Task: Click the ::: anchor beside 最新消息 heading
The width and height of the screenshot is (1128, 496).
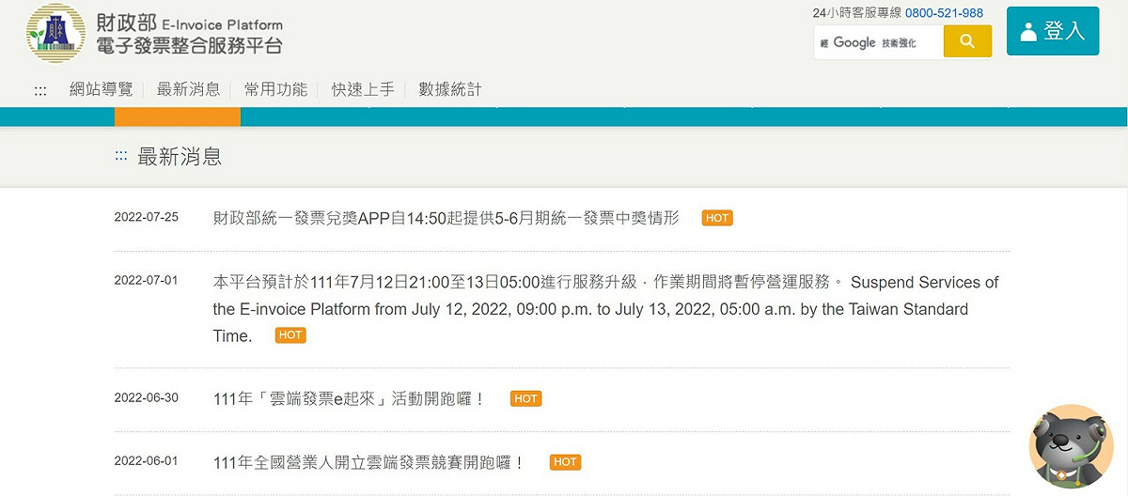Action: coord(121,157)
